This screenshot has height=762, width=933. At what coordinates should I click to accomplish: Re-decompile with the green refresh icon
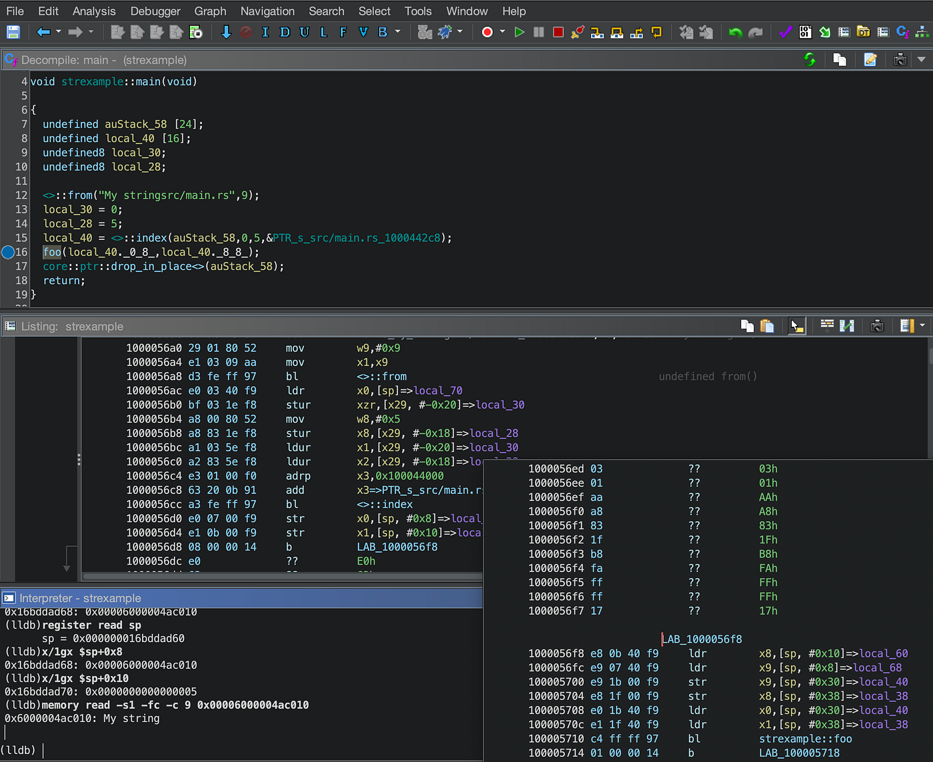pos(810,60)
